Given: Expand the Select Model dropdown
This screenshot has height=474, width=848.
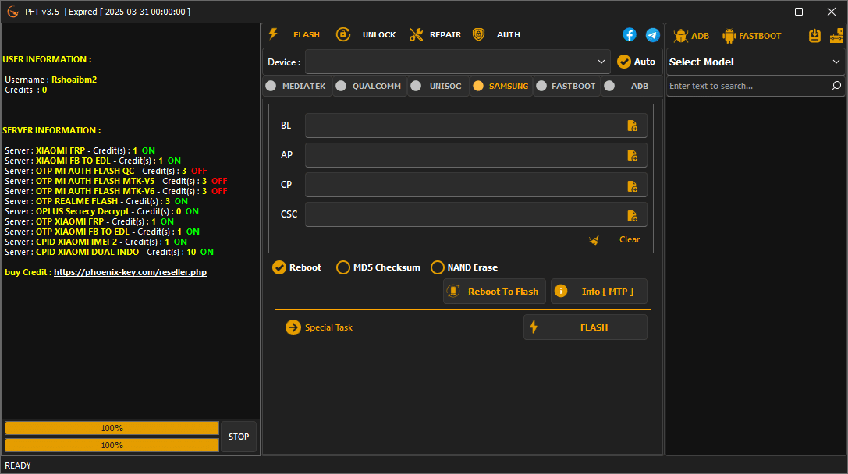Looking at the screenshot, I should [x=755, y=62].
